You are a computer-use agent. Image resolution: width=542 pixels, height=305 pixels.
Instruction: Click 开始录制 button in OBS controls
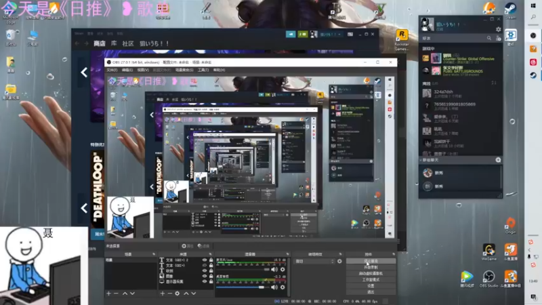click(371, 267)
